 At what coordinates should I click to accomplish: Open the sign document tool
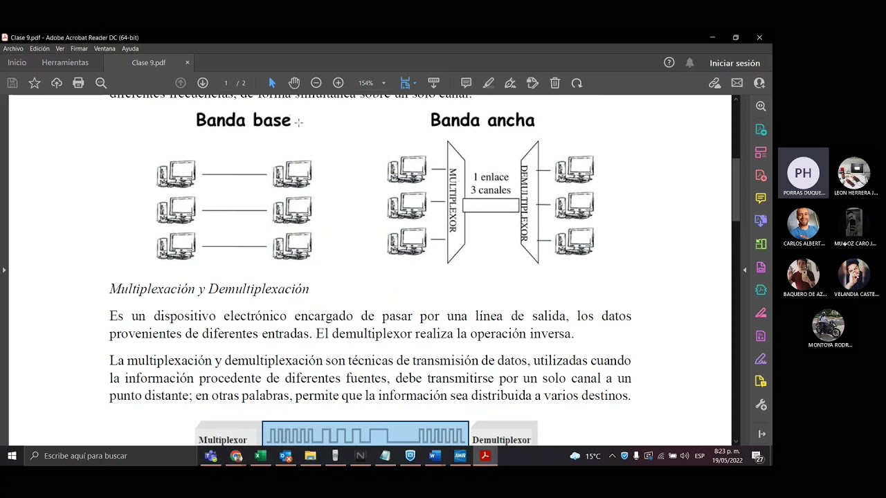click(x=511, y=83)
